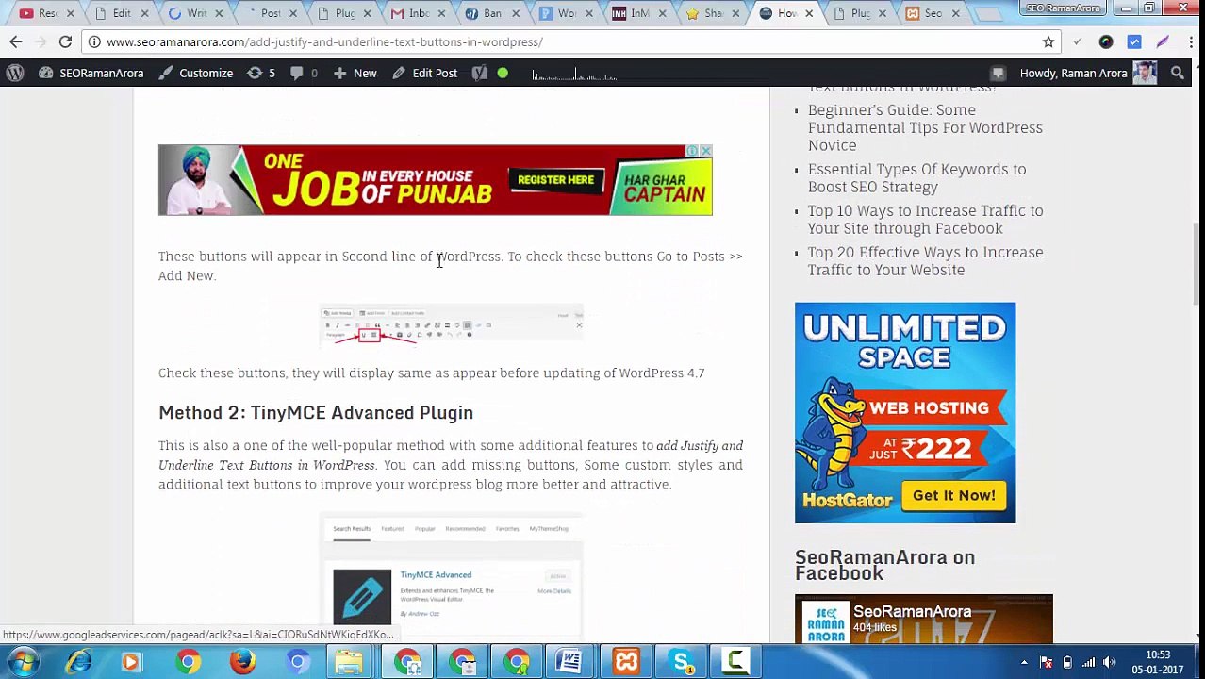1205x679 pixels.
Task: Launch Firefox from the taskbar
Action: click(242, 662)
